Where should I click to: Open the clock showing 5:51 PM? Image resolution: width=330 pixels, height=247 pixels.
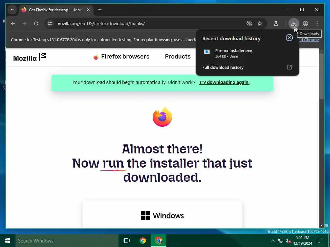(303, 241)
